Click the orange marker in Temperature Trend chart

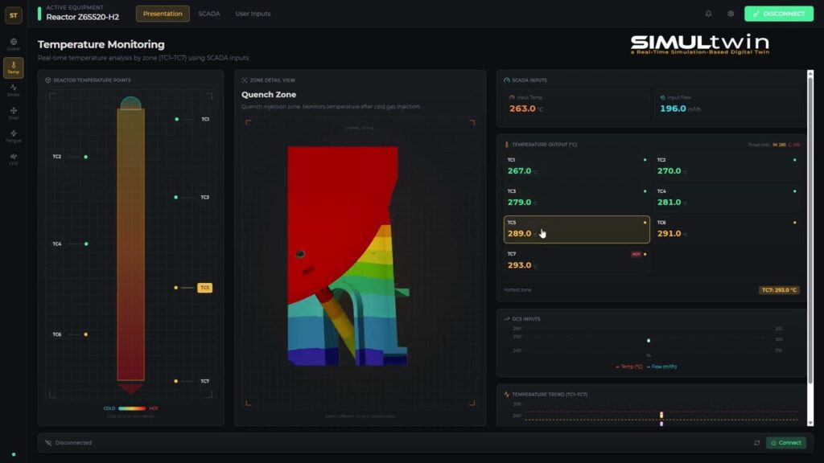coord(661,416)
